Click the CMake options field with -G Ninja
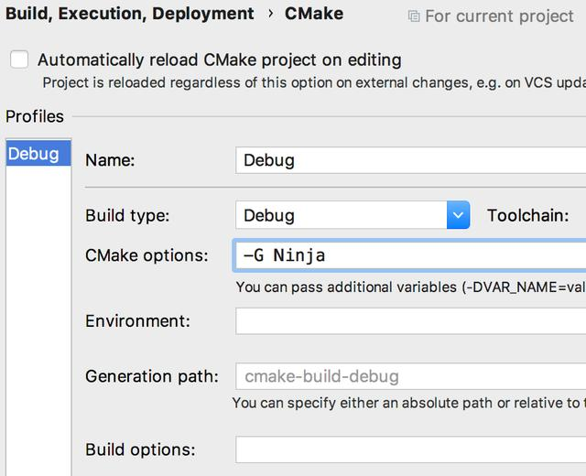The image size is (586, 476). click(411, 256)
